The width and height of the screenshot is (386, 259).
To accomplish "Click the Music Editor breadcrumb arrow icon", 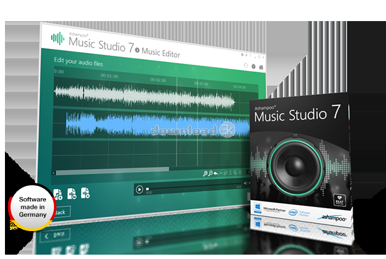I will [137, 50].
